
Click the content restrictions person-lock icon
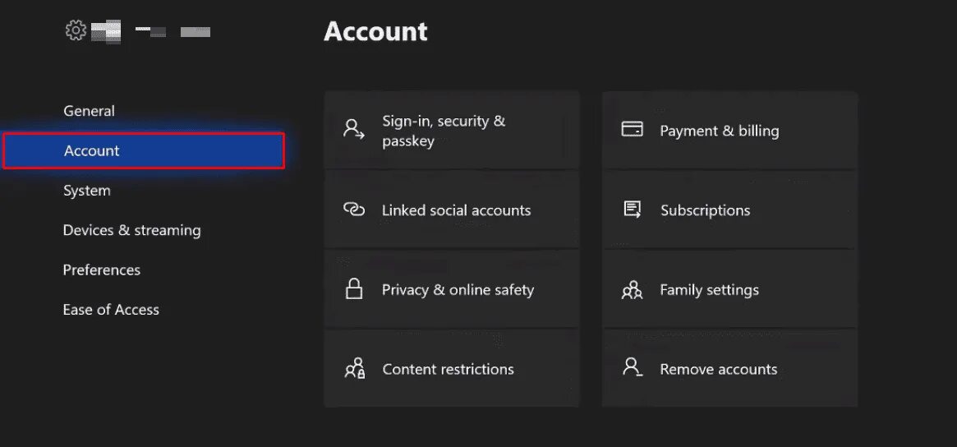pos(354,369)
